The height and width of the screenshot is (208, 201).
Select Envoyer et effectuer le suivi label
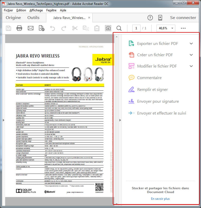point(162,113)
